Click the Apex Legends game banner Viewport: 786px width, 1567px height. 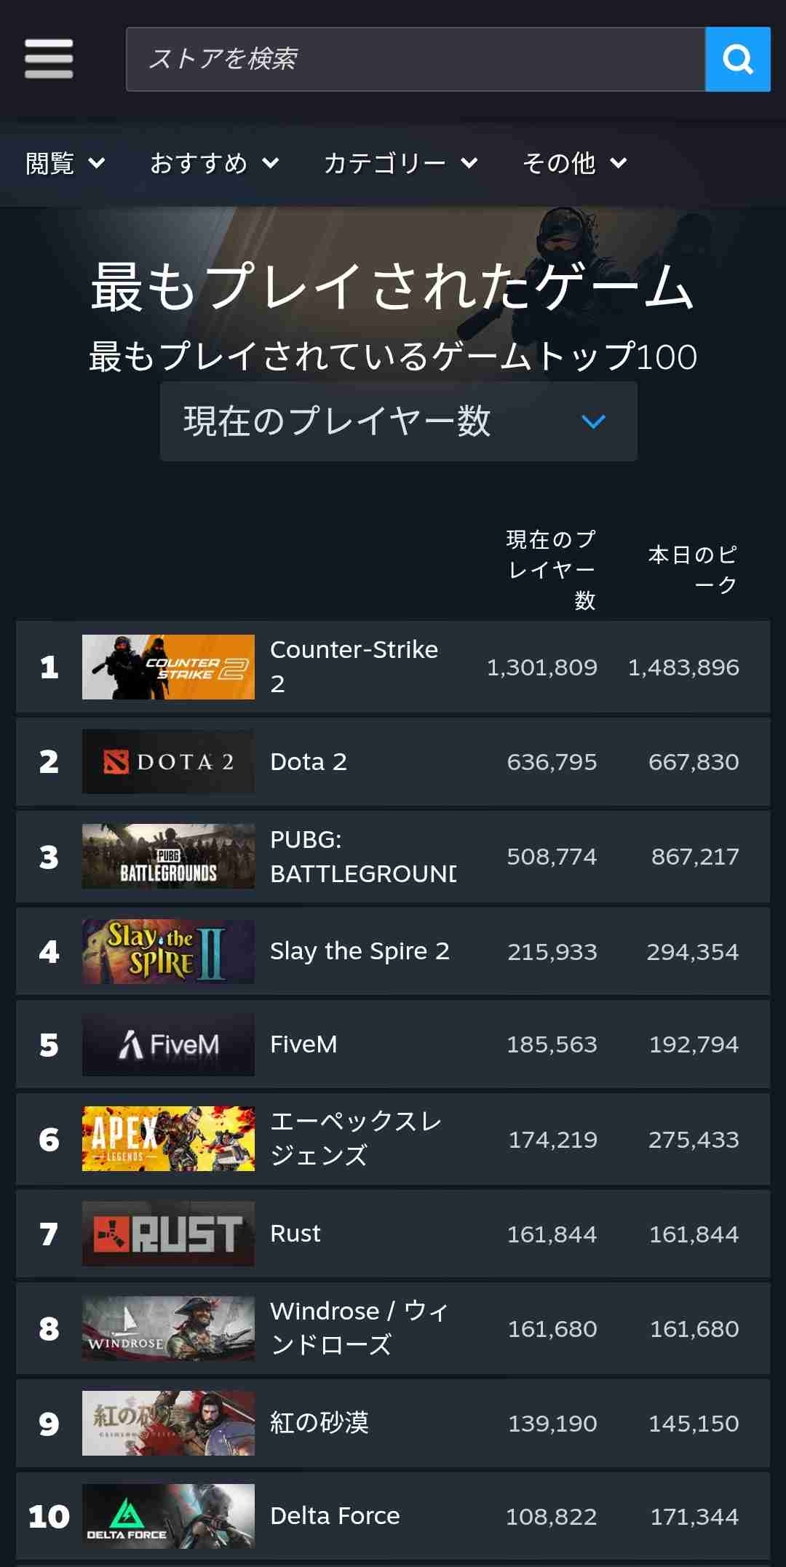[168, 1139]
